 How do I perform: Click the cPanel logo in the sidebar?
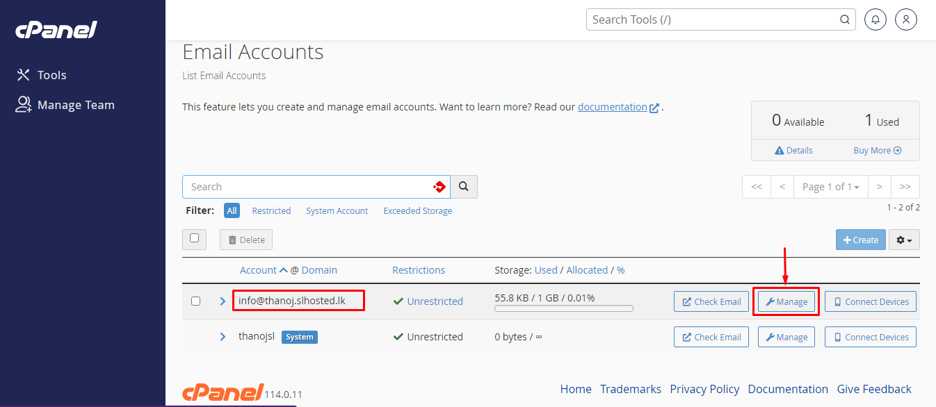point(56,29)
